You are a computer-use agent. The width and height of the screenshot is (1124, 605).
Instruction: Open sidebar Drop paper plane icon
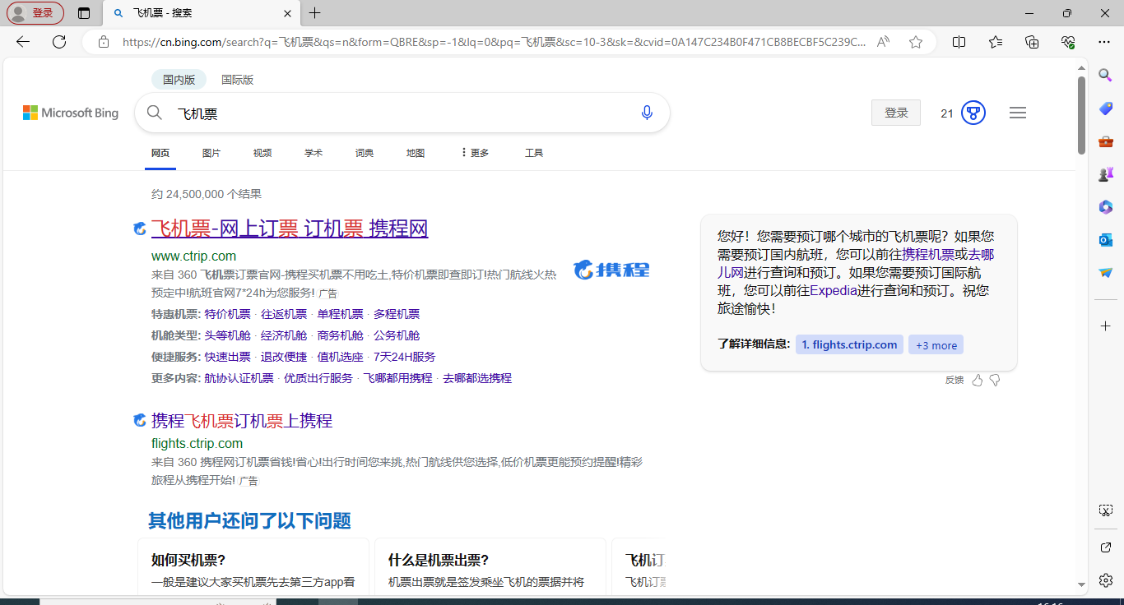pos(1106,273)
